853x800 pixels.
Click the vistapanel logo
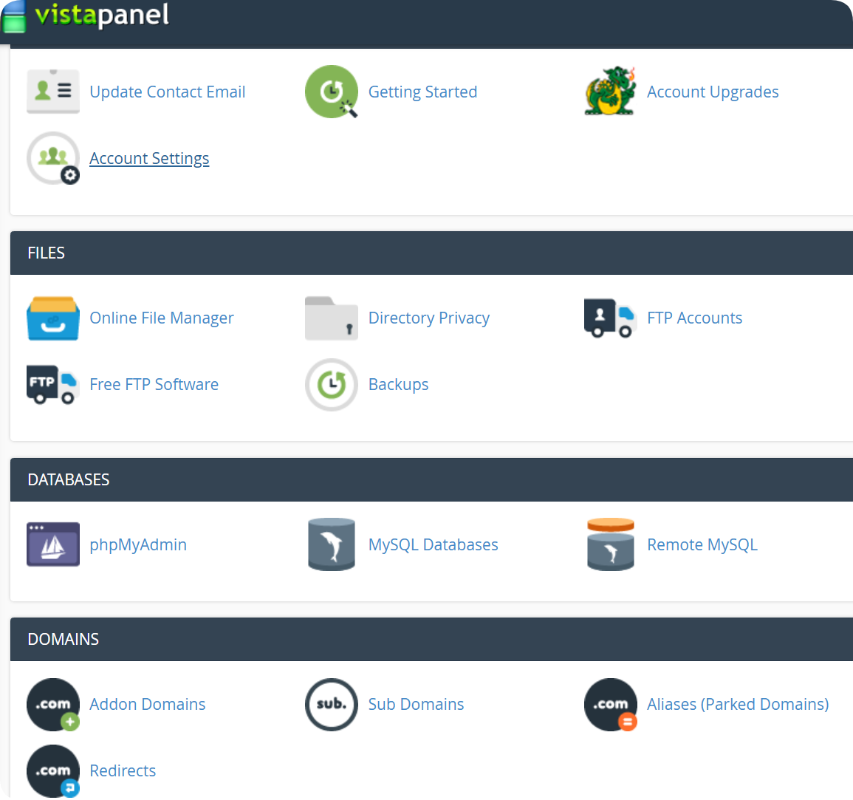87,16
